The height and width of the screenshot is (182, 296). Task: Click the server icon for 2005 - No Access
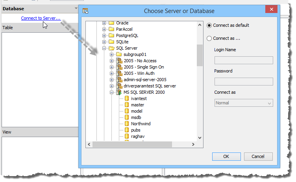click(x=119, y=61)
